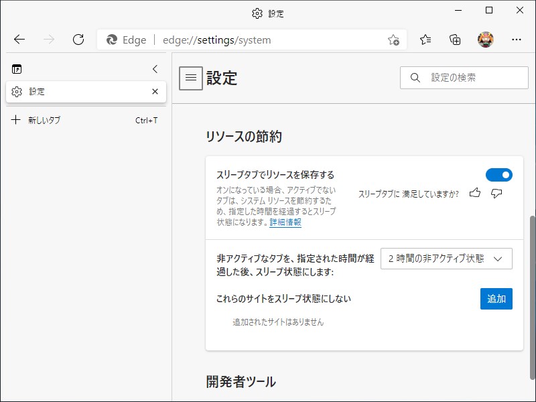
Task: Open the settings hamburger menu beside 設定
Action: 191,78
